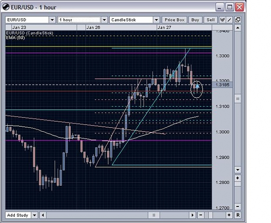Screen dimensions: 271x223
Task: Maximize the EUR/USD chart window
Action: (x=229, y=7)
